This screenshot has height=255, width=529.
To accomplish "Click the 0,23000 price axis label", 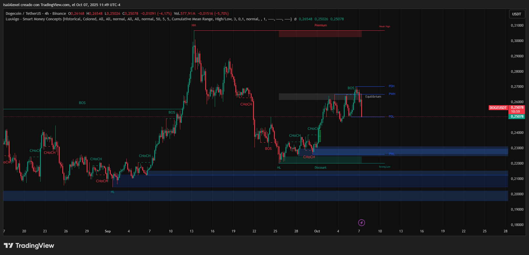I will click(x=517, y=148).
